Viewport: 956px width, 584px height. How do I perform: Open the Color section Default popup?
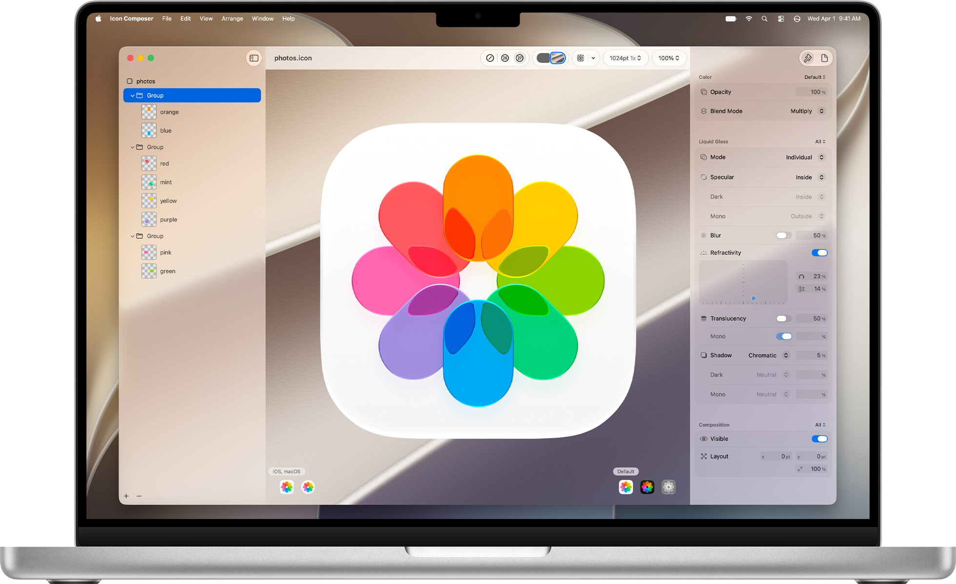pyautogui.click(x=815, y=77)
